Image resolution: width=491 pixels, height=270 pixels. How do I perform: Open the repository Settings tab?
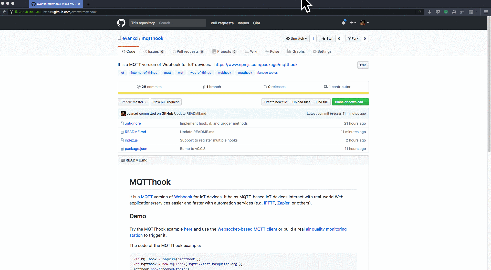tap(322, 51)
